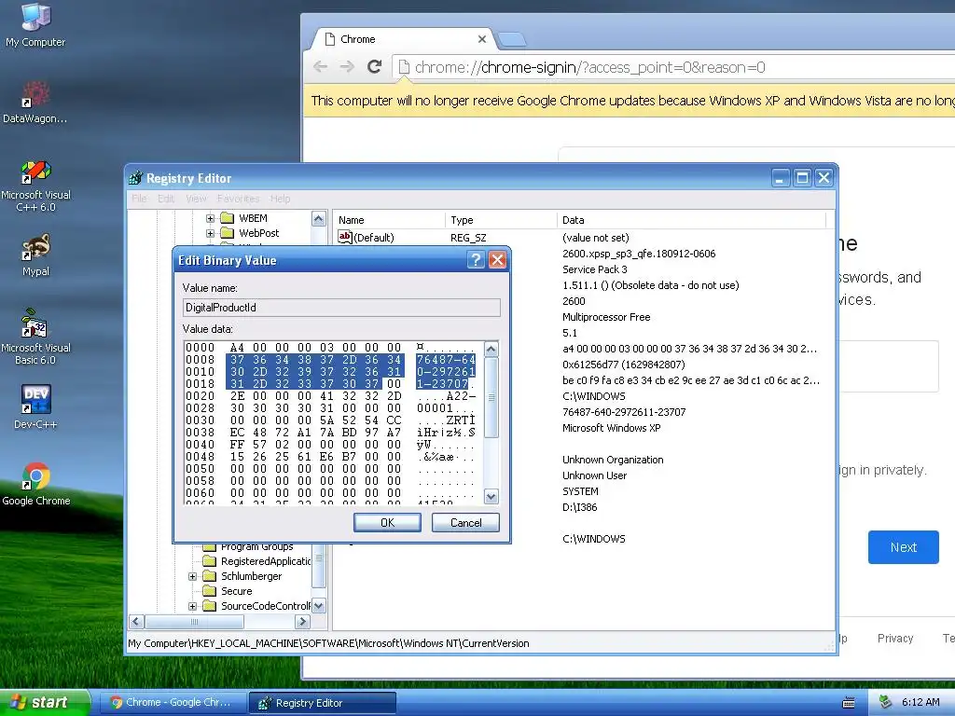Click the Next button in Chrome sign-in
Viewport: 955px width, 716px height.
pos(903,546)
